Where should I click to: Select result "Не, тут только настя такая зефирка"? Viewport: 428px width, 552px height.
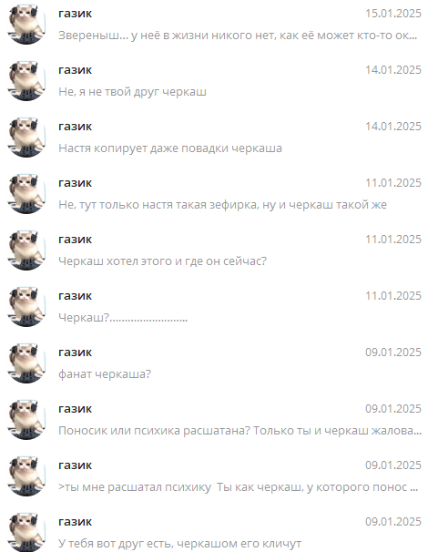click(x=214, y=194)
